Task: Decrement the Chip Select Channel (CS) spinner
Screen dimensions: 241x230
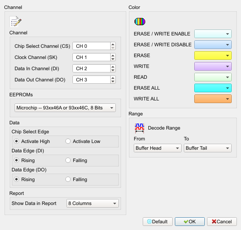Action: pos(113,48)
